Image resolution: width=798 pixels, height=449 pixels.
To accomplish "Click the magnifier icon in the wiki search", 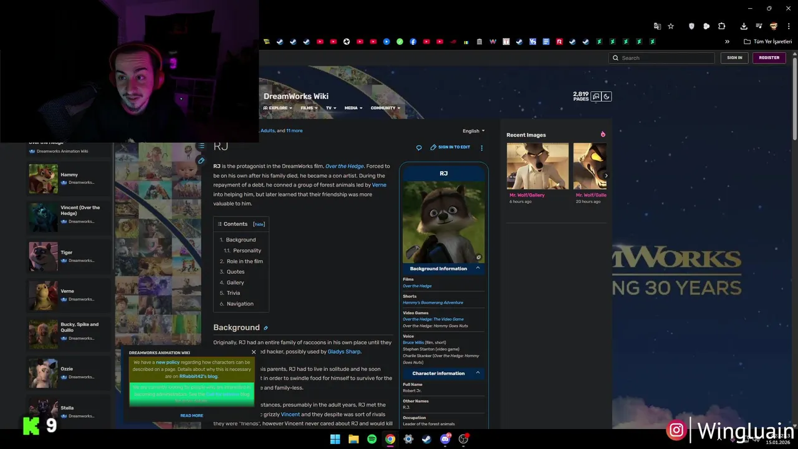I will pos(615,58).
